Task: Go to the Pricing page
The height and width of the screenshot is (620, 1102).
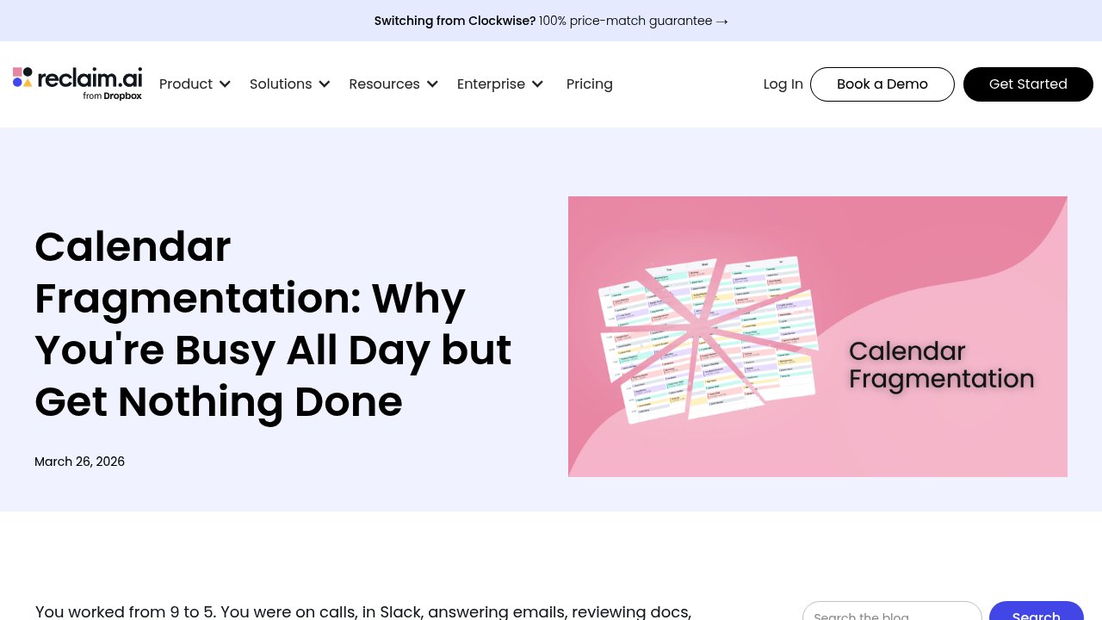Action: pos(590,84)
